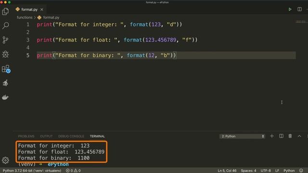Image resolution: width=308 pixels, height=173 pixels.
Task: Open the Search view icon
Action: click(5, 25)
